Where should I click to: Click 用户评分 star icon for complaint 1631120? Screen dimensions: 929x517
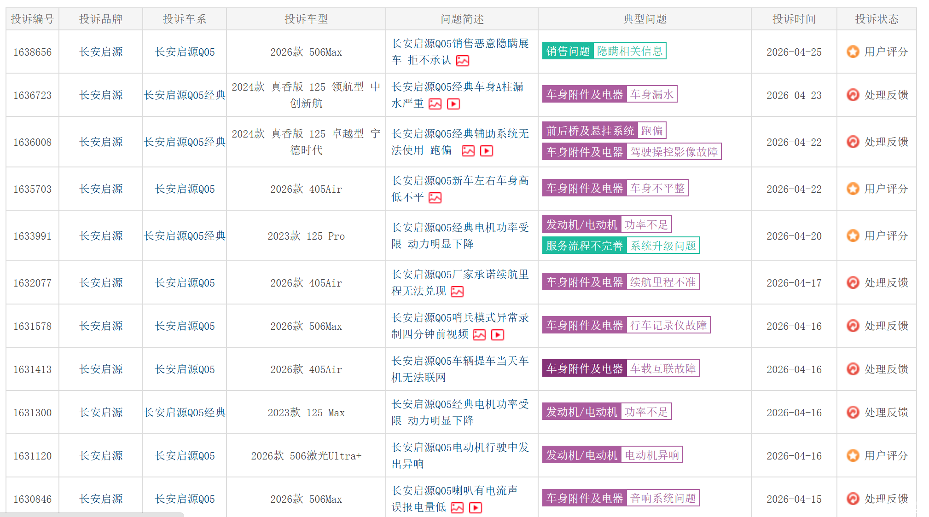coord(853,455)
